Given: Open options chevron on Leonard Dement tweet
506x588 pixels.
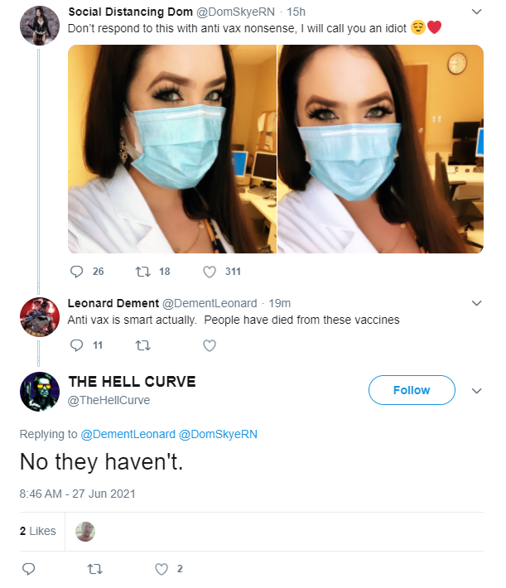Looking at the screenshot, I should 476,303.
